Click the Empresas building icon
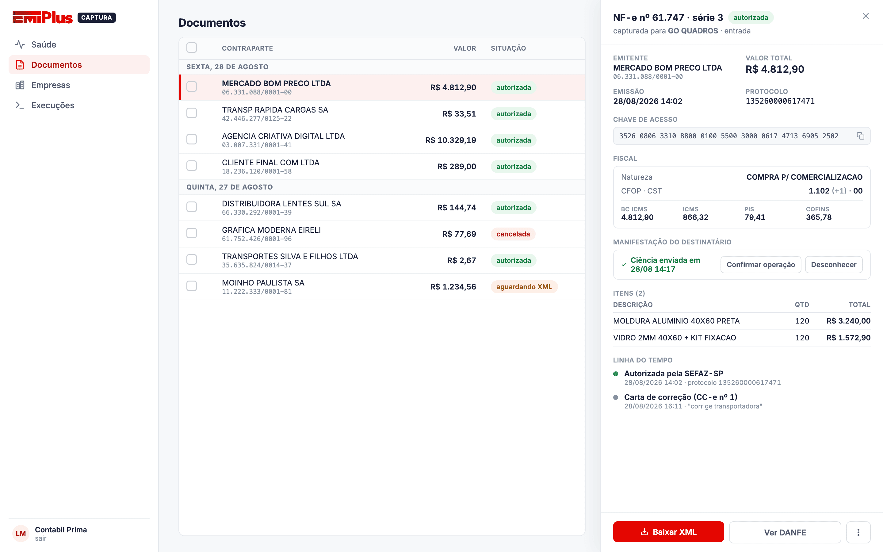Screen dimensions: 883x552 (x=20, y=85)
